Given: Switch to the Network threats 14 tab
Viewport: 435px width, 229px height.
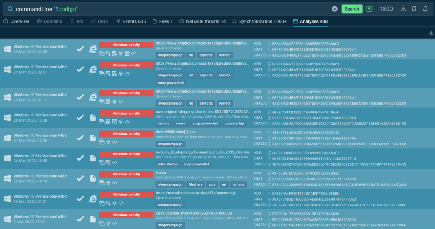Looking at the screenshot, I should pyautogui.click(x=203, y=21).
